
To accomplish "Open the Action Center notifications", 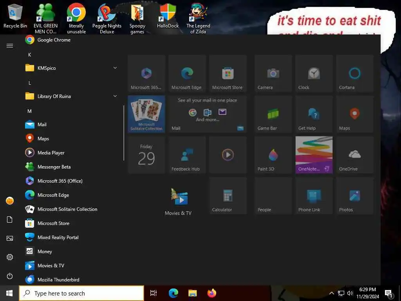I will click(x=388, y=293).
